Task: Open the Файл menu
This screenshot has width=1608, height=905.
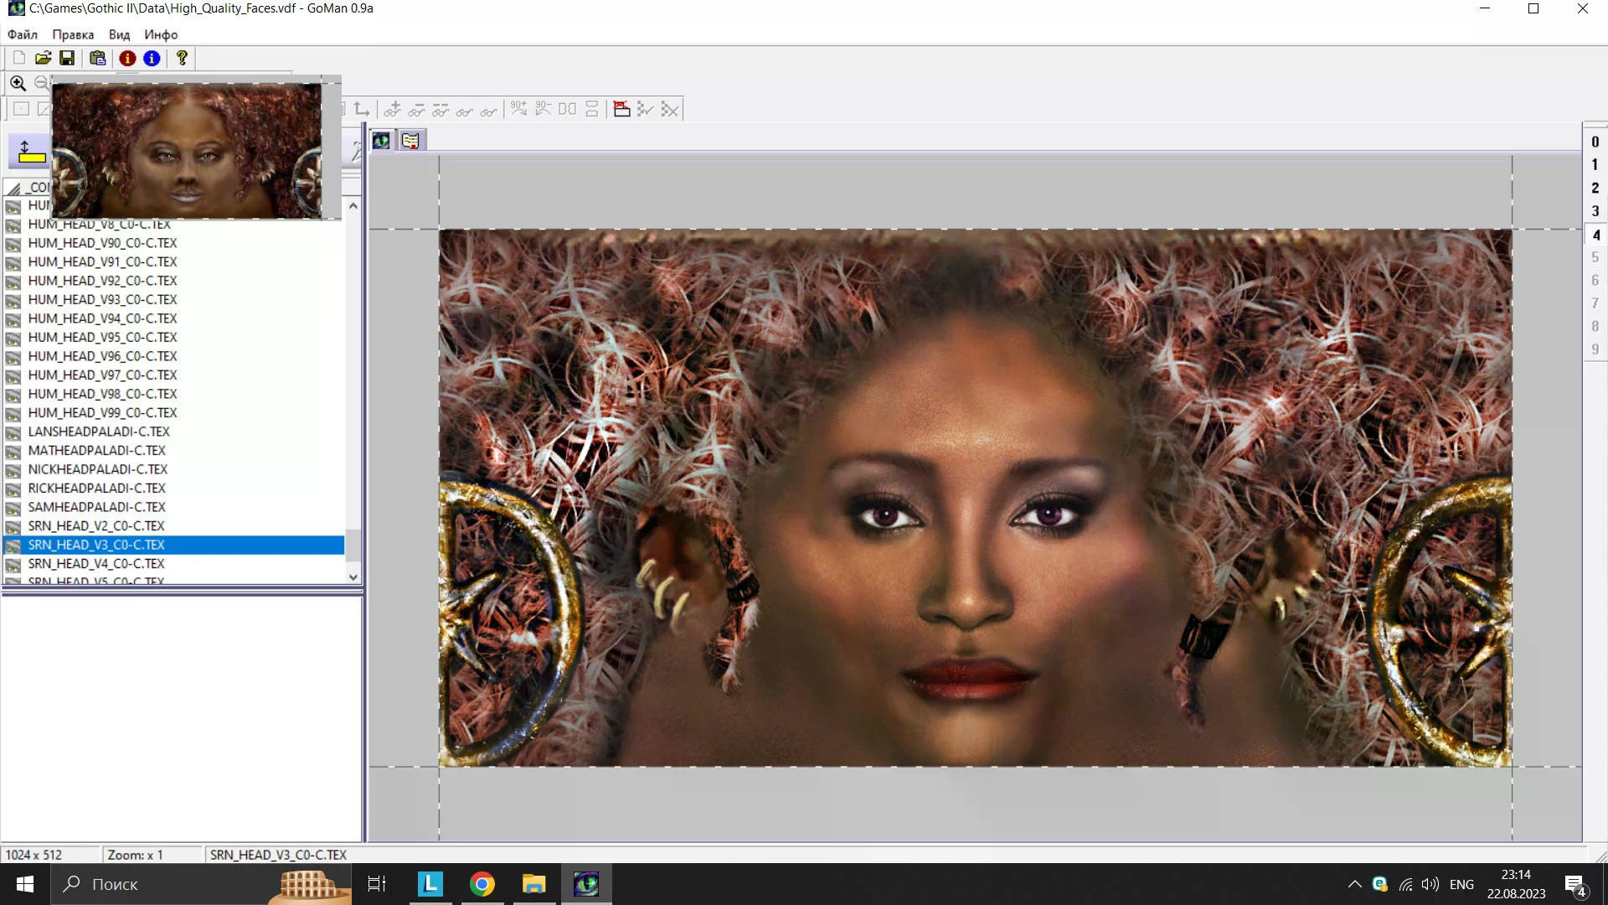Action: click(23, 34)
